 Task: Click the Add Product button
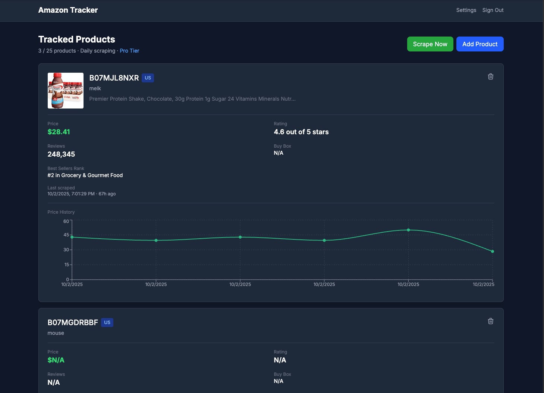coord(479,44)
